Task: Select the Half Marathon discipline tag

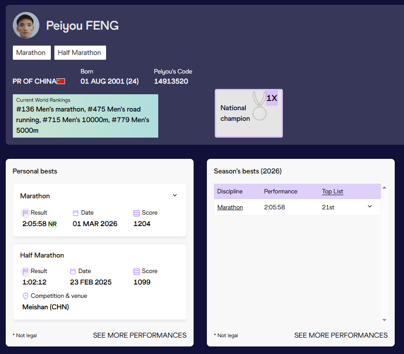Action: pyautogui.click(x=80, y=53)
